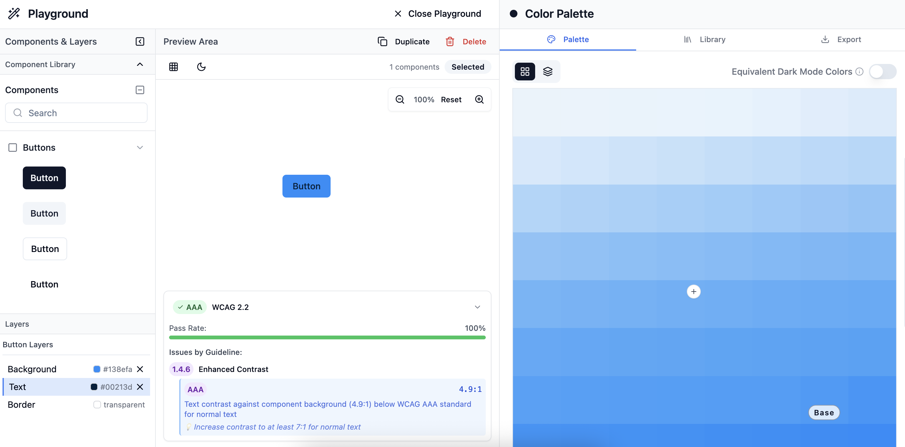This screenshot has height=447, width=905.
Task: Select the dark filled Button component
Action: pyautogui.click(x=44, y=178)
